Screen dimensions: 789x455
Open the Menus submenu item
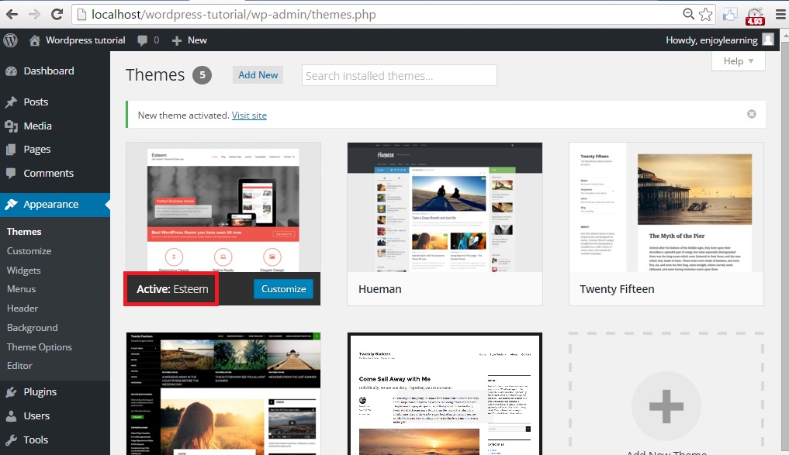tap(21, 289)
